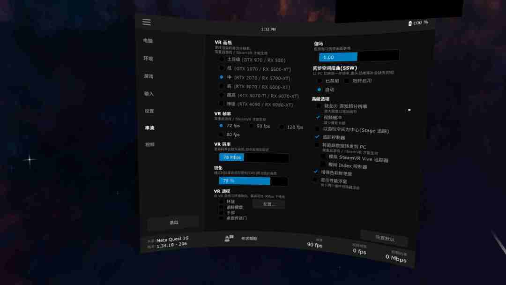The image size is (506, 285).
Task: Click the 同步空间扭曲(SSW) heading
Action: (x=335, y=68)
